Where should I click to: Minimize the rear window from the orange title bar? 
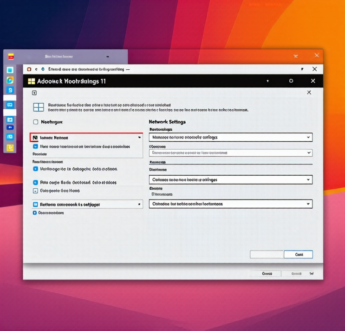click(x=296, y=56)
